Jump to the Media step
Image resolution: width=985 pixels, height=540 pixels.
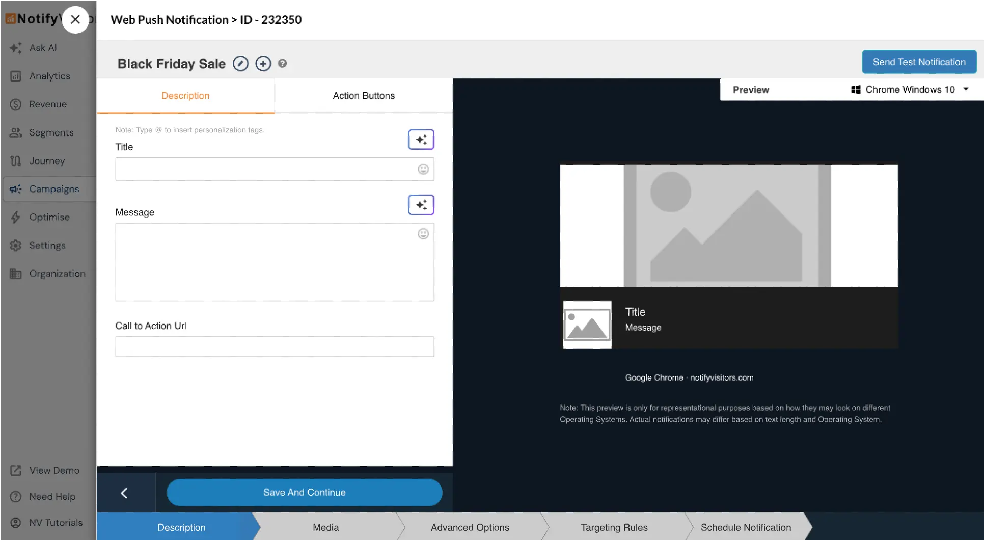pos(325,527)
